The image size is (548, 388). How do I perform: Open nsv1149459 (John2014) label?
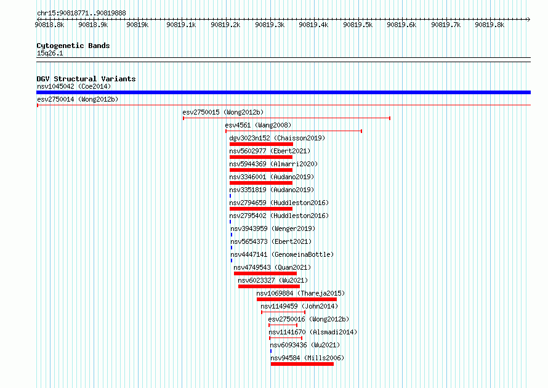tap(299, 306)
